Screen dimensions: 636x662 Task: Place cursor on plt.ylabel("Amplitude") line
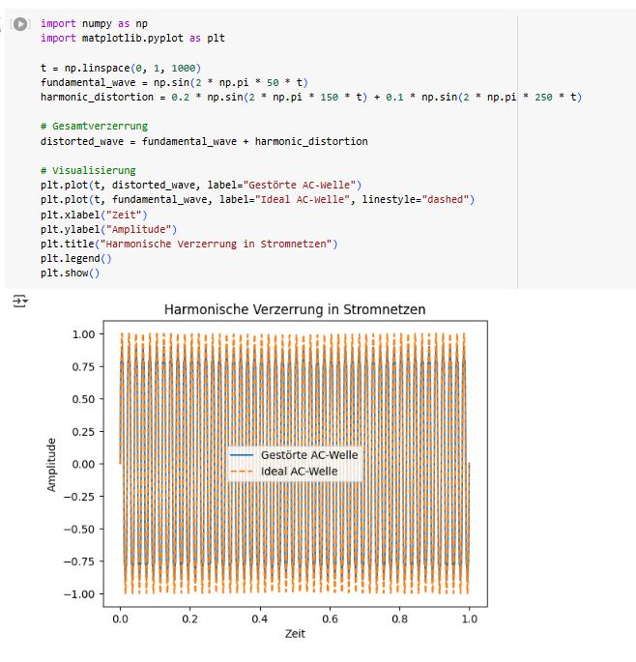tap(109, 229)
